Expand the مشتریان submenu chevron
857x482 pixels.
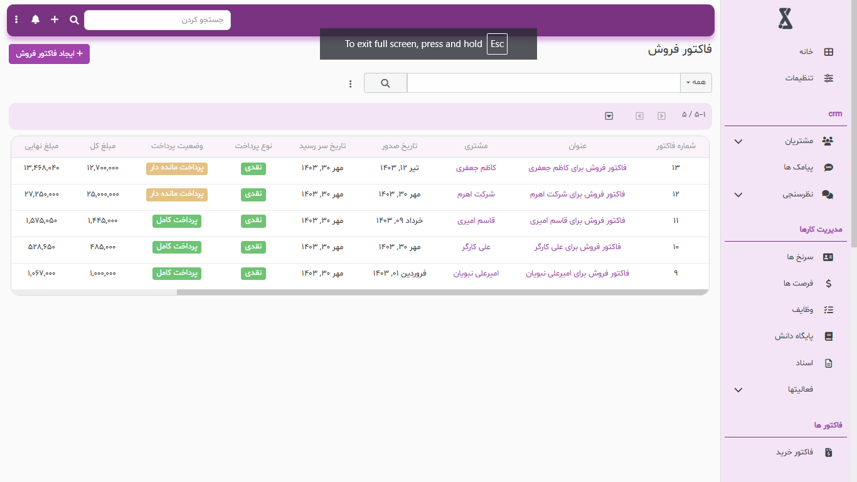(x=738, y=142)
